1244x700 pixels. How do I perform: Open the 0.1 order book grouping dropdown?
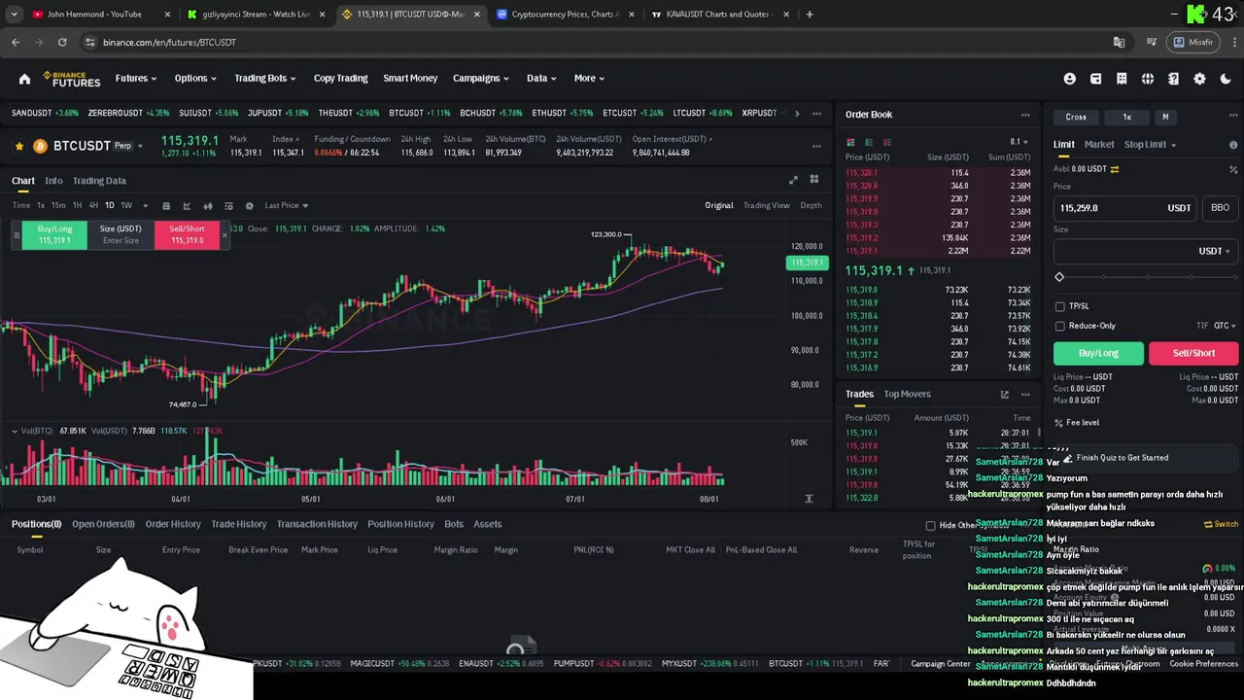coord(1019,142)
